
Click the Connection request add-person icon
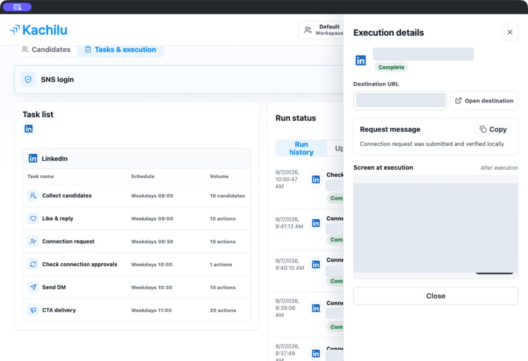pos(33,241)
